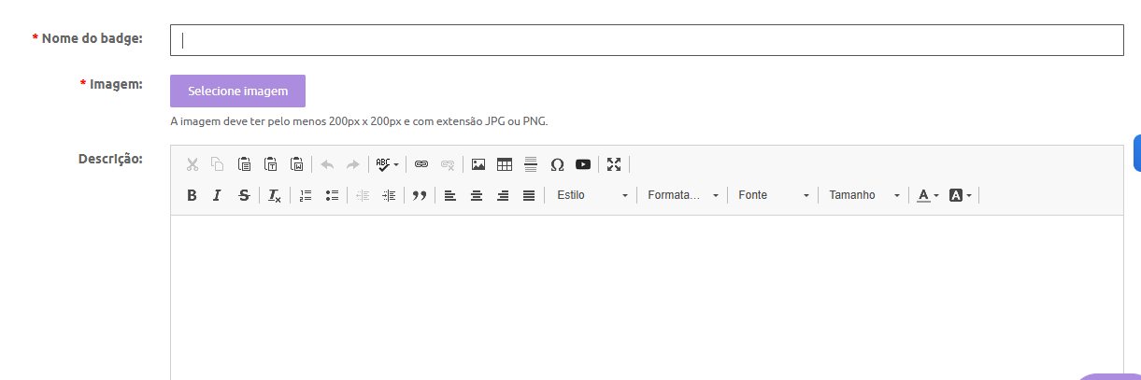
Task: Click the remove formatting icon
Action: pos(274,195)
